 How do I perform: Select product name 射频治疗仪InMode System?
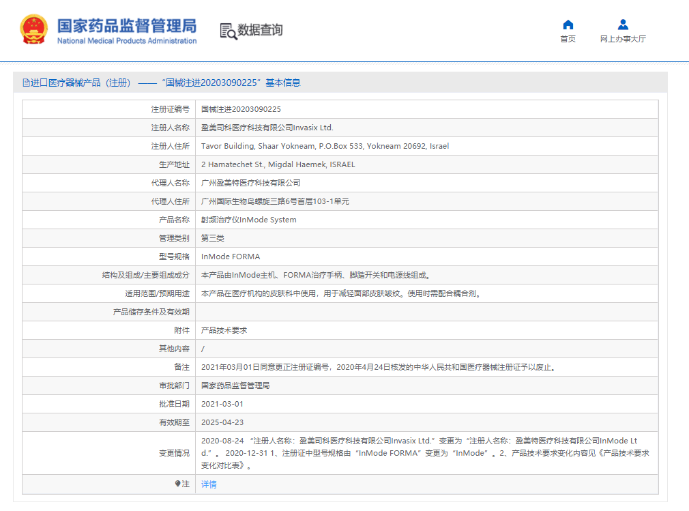249,220
